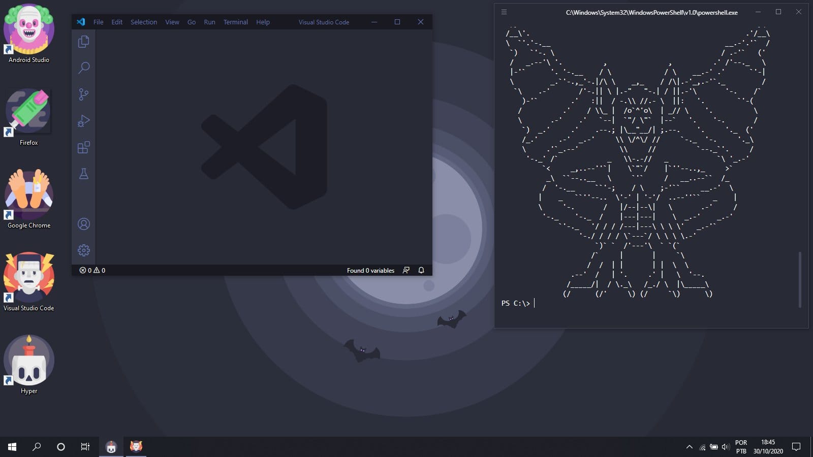
Task: Open the Source Control view
Action: [x=83, y=94]
